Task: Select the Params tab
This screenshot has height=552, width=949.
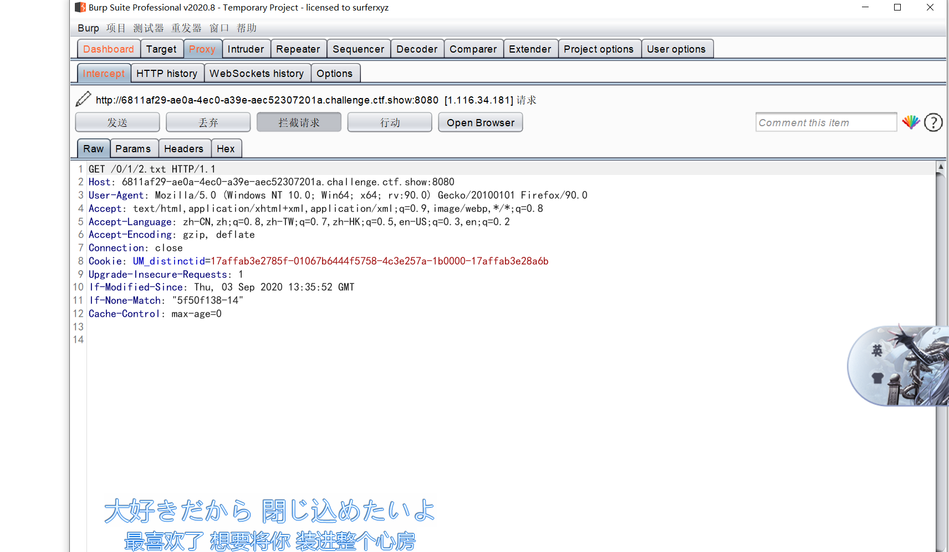Action: 134,148
